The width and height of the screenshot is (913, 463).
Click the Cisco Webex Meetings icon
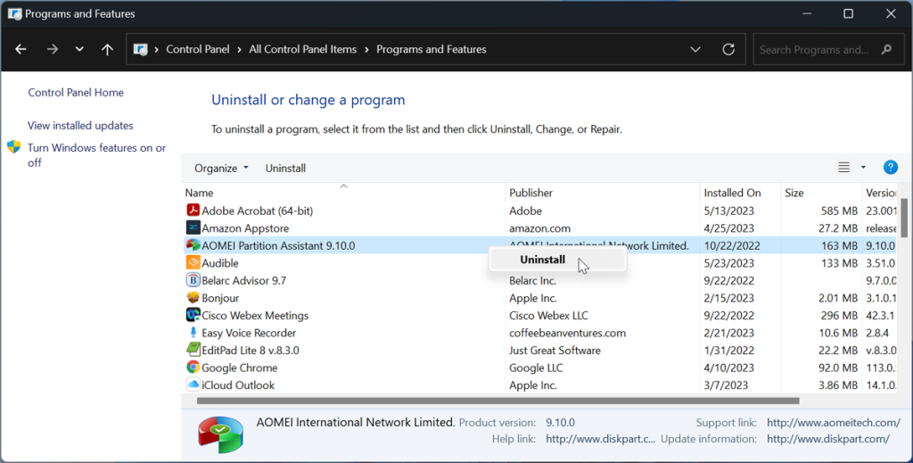pyautogui.click(x=193, y=315)
